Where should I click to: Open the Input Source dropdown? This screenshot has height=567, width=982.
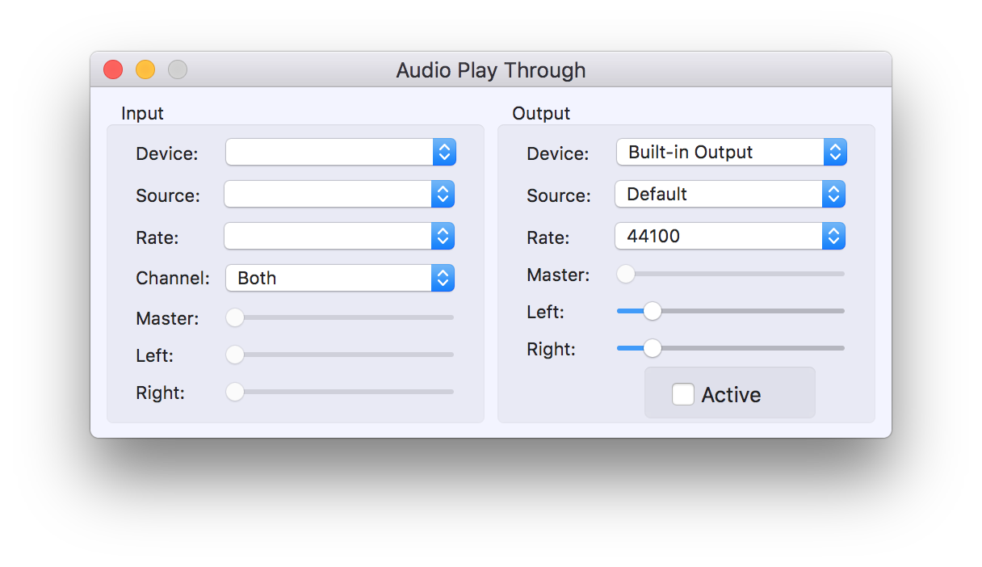point(339,194)
